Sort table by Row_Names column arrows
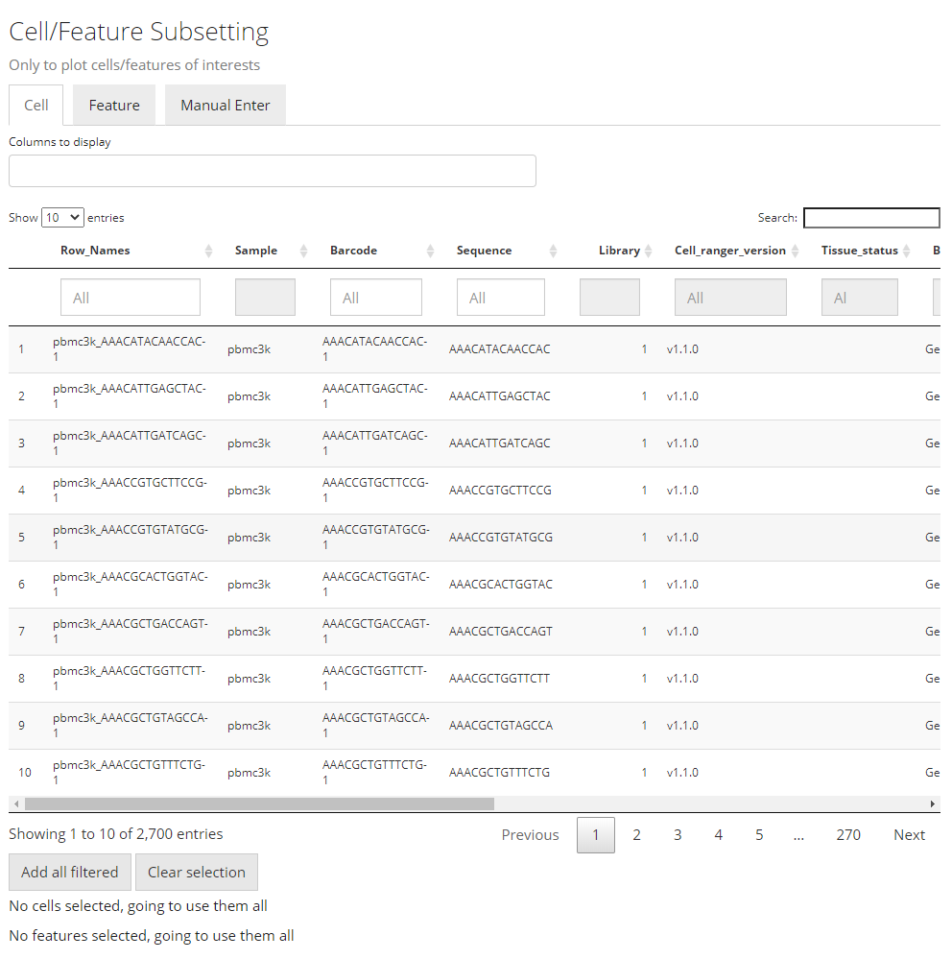This screenshot has height=959, width=952. point(208,252)
